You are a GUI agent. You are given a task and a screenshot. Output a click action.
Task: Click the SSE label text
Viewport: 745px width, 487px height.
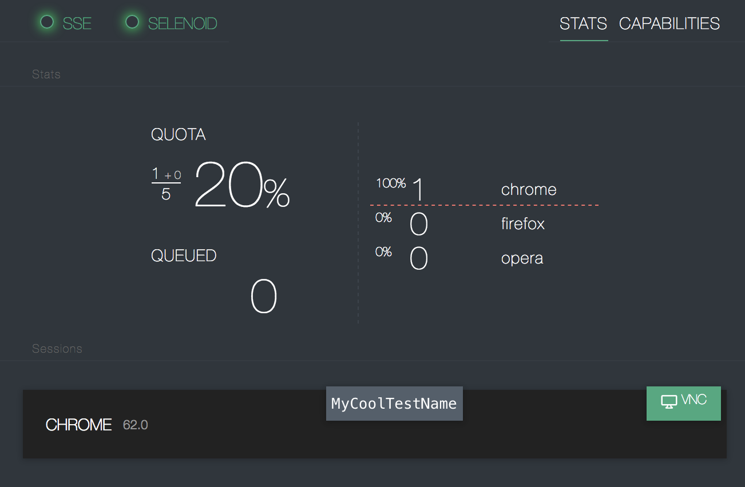coord(77,24)
